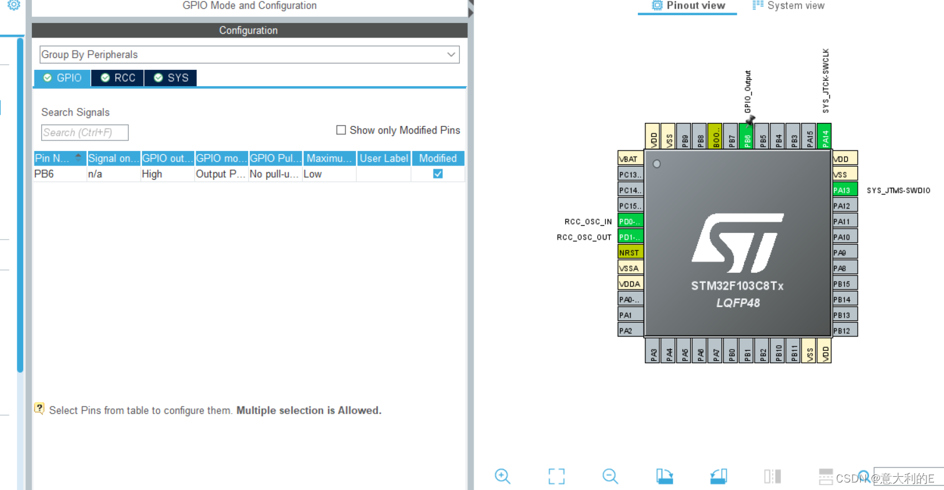Click the PA9 pin on the chip
This screenshot has width=944, height=490.
[x=845, y=252]
